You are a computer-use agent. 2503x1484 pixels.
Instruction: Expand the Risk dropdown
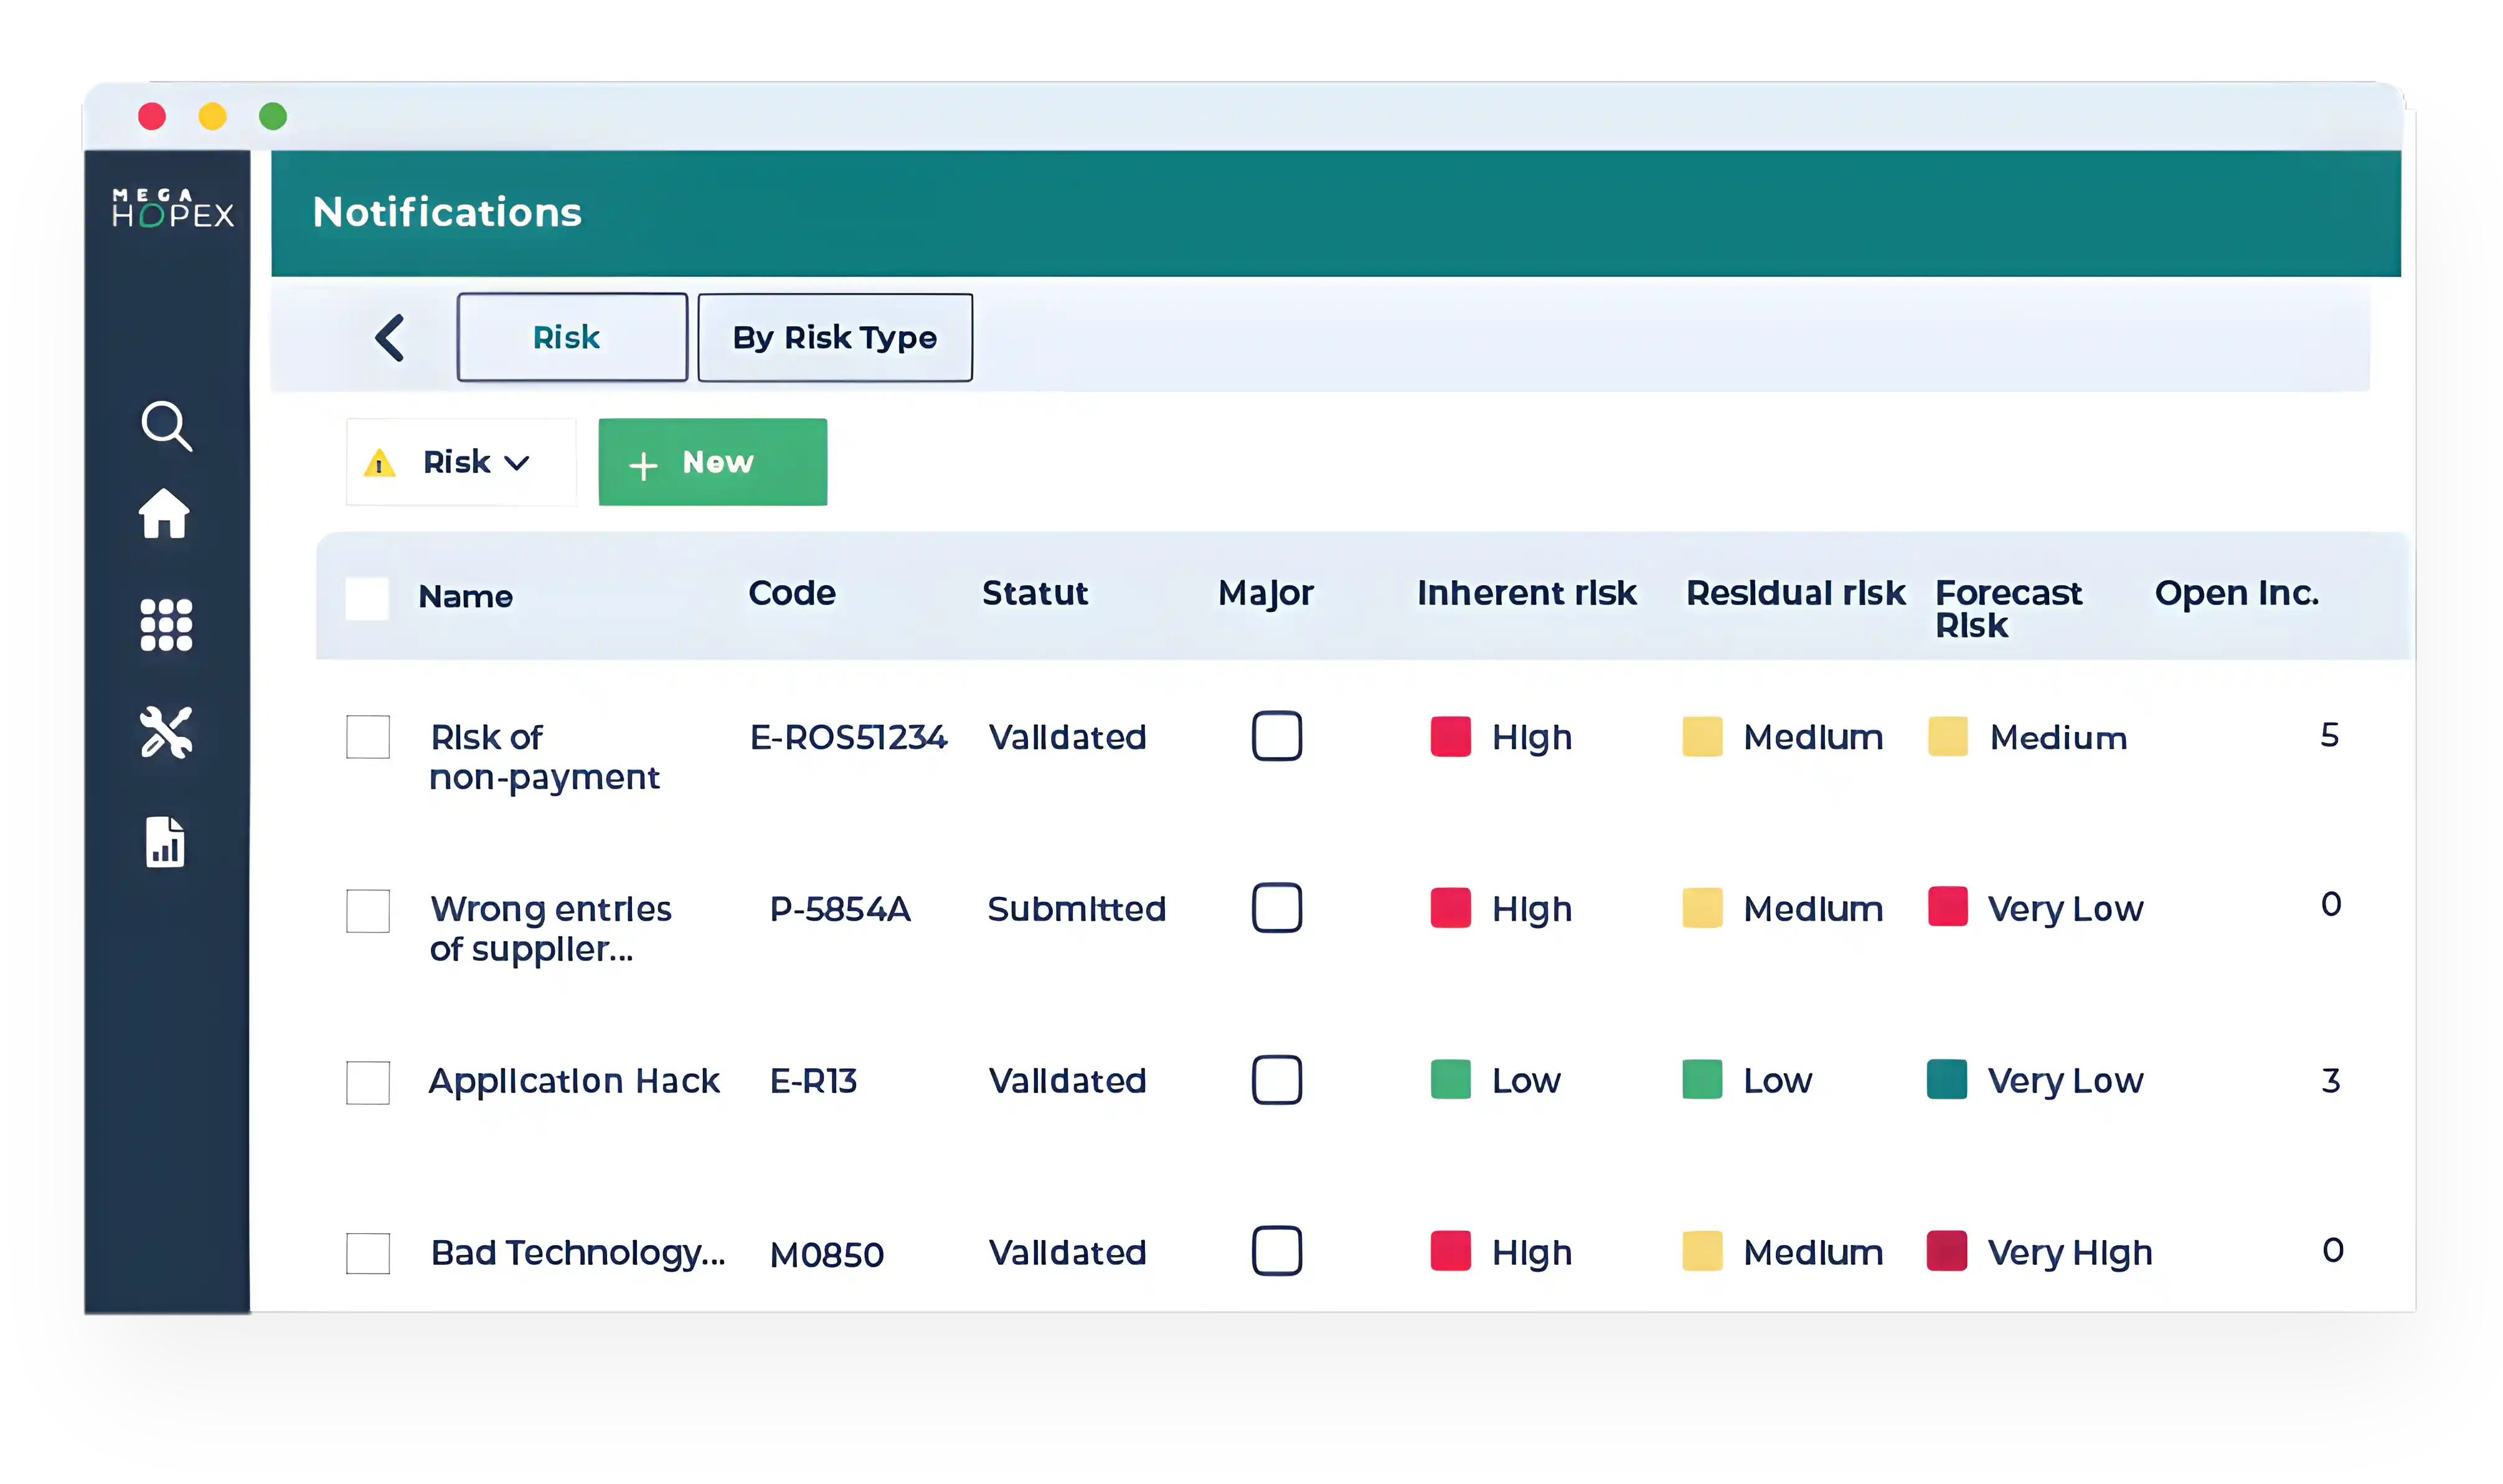pos(461,462)
